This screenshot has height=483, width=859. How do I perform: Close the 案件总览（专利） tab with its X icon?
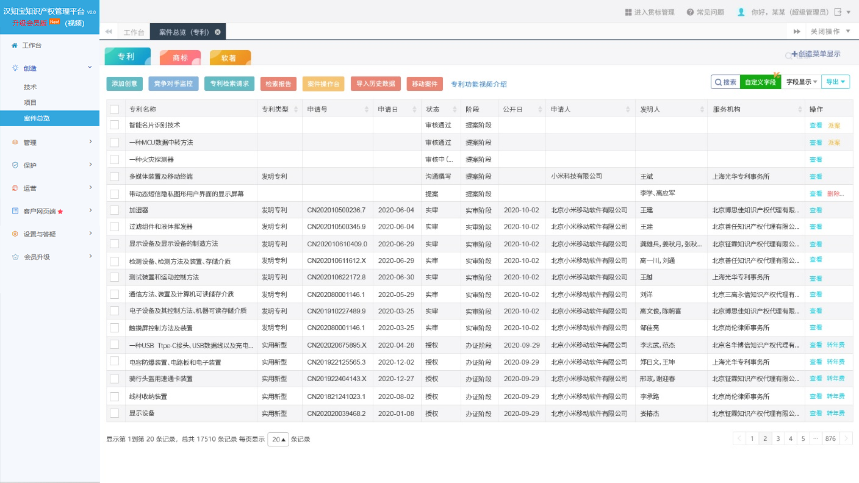point(217,32)
